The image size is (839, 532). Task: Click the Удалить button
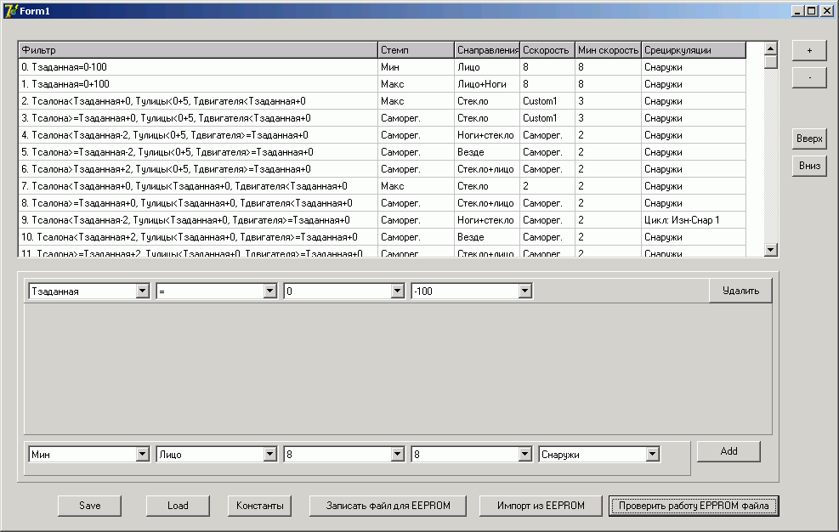point(740,291)
